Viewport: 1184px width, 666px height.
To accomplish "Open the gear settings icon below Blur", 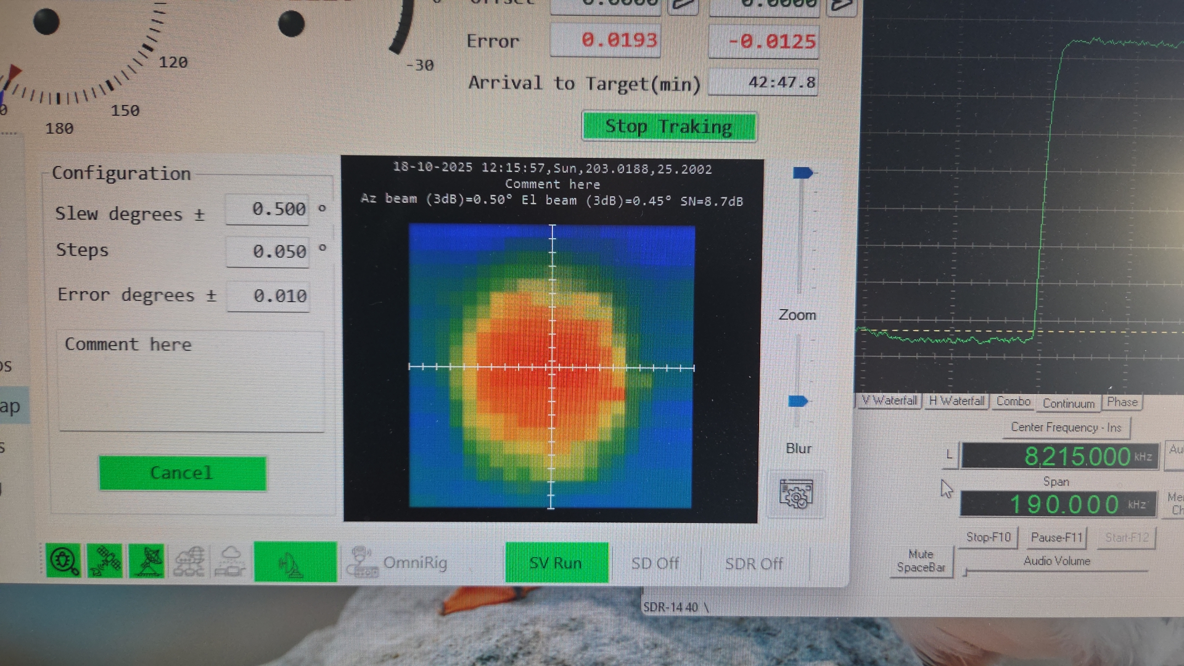I will 797,493.
